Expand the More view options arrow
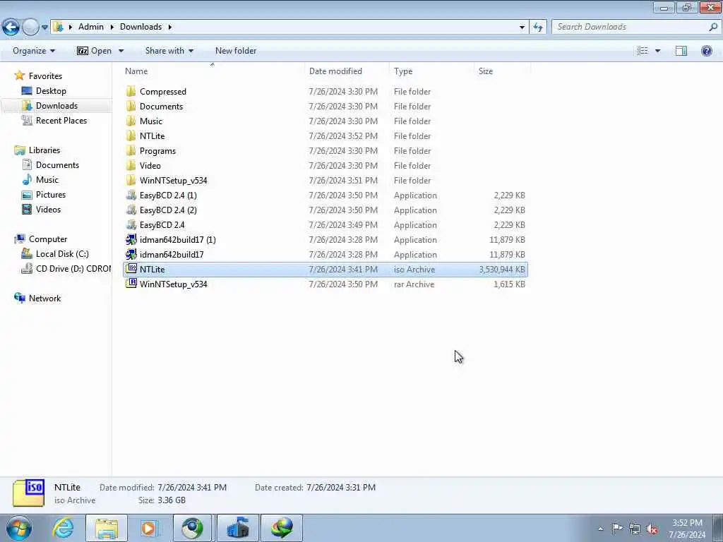Image resolution: width=723 pixels, height=542 pixels. click(x=657, y=51)
